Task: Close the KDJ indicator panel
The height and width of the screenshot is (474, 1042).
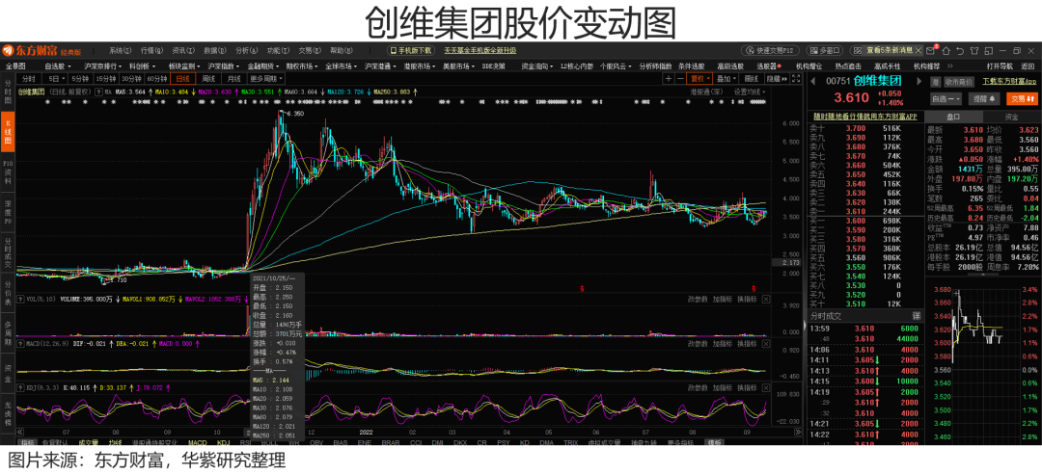Action: [x=765, y=387]
